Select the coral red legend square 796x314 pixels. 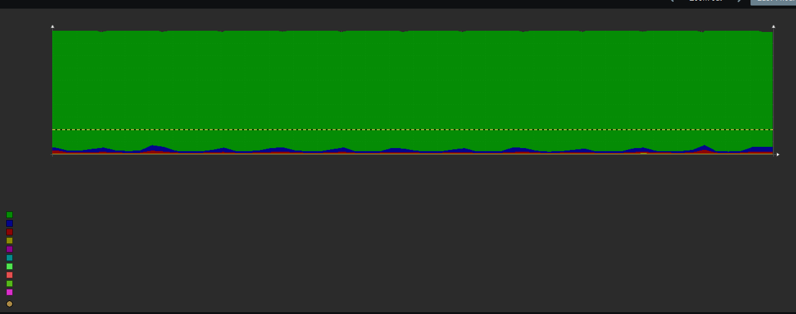pos(9,275)
